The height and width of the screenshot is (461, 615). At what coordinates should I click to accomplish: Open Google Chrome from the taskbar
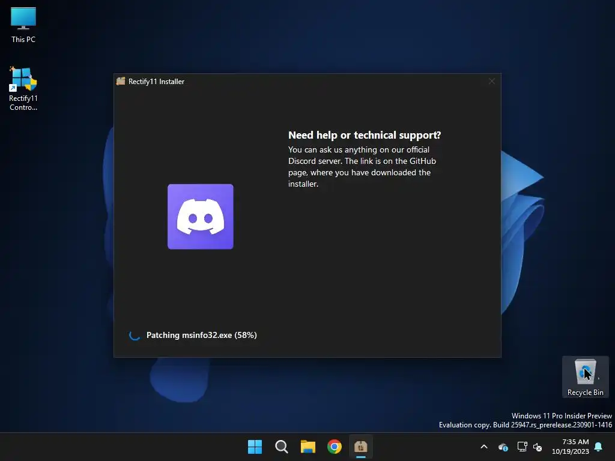click(334, 447)
